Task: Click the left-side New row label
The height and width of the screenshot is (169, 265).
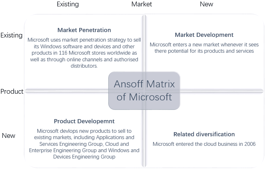Action: [x=8, y=136]
